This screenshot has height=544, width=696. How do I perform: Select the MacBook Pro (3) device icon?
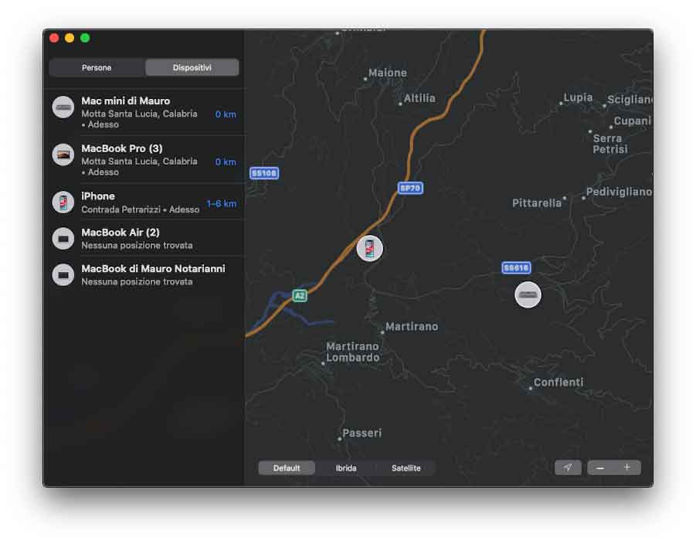(x=63, y=155)
